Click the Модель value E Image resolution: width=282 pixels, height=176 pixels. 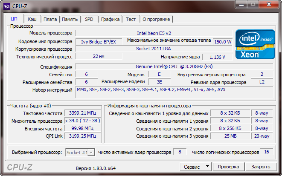click(x=159, y=74)
